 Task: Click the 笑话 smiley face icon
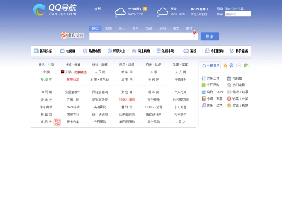[x=229, y=105]
